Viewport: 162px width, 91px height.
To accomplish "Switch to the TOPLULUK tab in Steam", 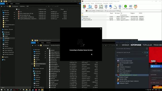I will pyautogui.click(x=147, y=45).
